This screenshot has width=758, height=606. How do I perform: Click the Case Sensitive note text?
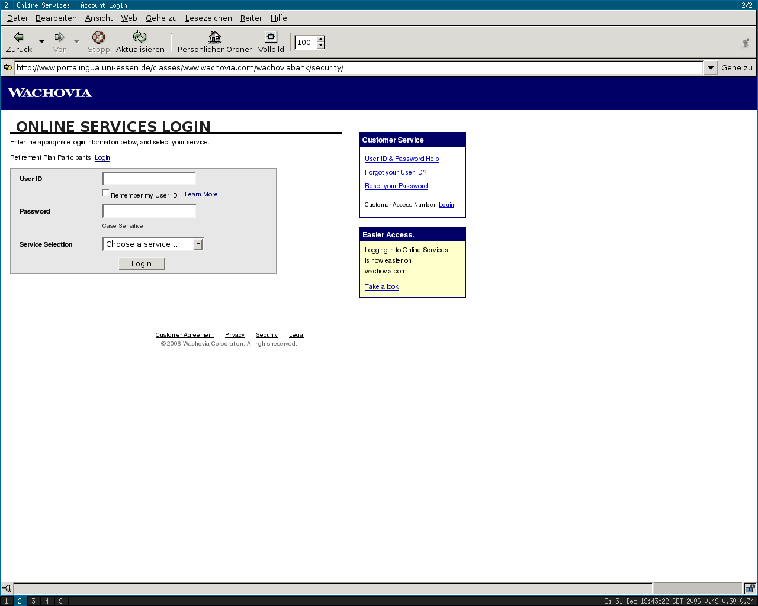tap(123, 226)
